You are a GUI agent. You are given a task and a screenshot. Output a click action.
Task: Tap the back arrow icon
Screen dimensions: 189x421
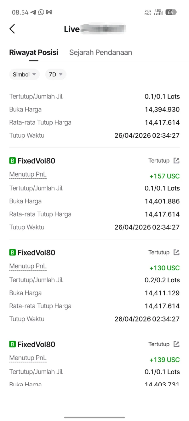tap(12, 29)
